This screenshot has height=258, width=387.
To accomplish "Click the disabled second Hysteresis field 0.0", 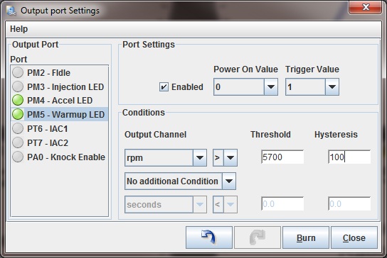I will (349, 203).
